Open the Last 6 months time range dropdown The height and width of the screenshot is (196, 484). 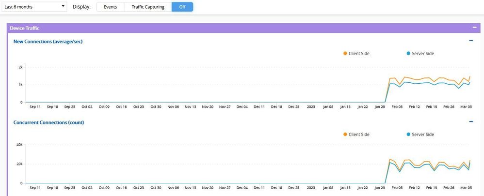[x=34, y=7]
